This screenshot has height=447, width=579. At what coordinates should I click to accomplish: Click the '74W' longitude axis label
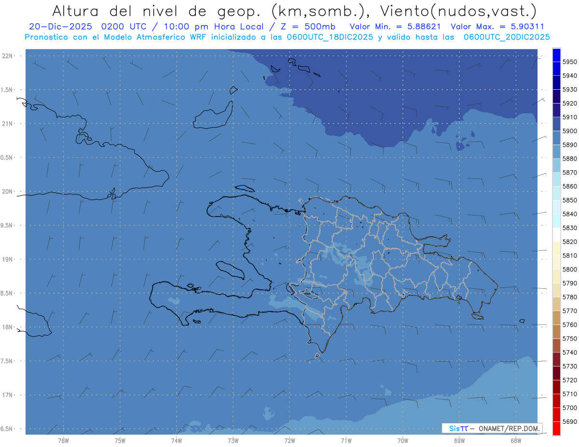click(177, 441)
